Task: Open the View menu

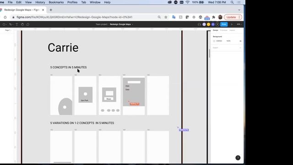Action: 28,2
